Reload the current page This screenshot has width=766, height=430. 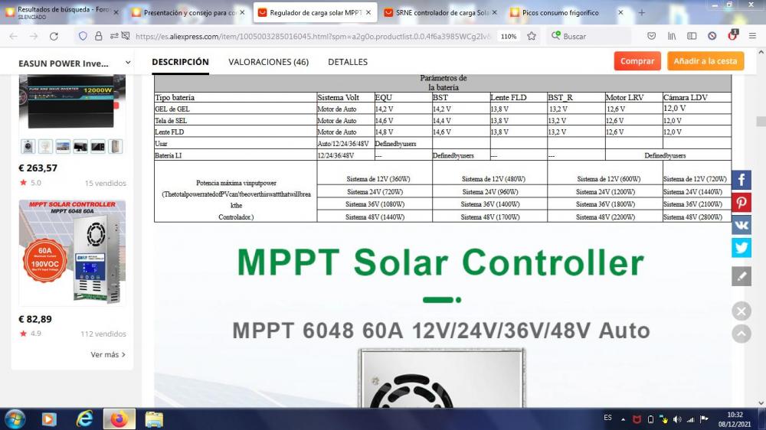pos(54,36)
